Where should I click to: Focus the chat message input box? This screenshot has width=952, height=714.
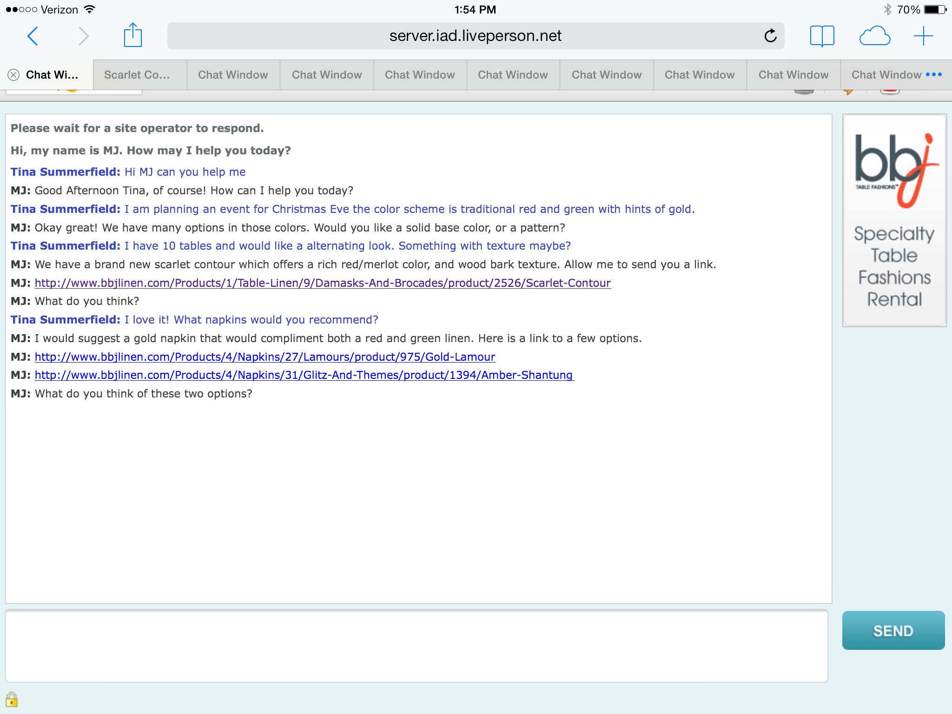click(416, 646)
